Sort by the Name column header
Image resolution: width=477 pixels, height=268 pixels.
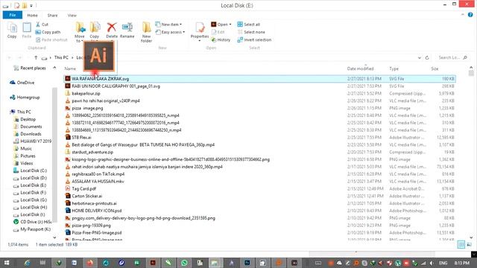click(x=70, y=68)
